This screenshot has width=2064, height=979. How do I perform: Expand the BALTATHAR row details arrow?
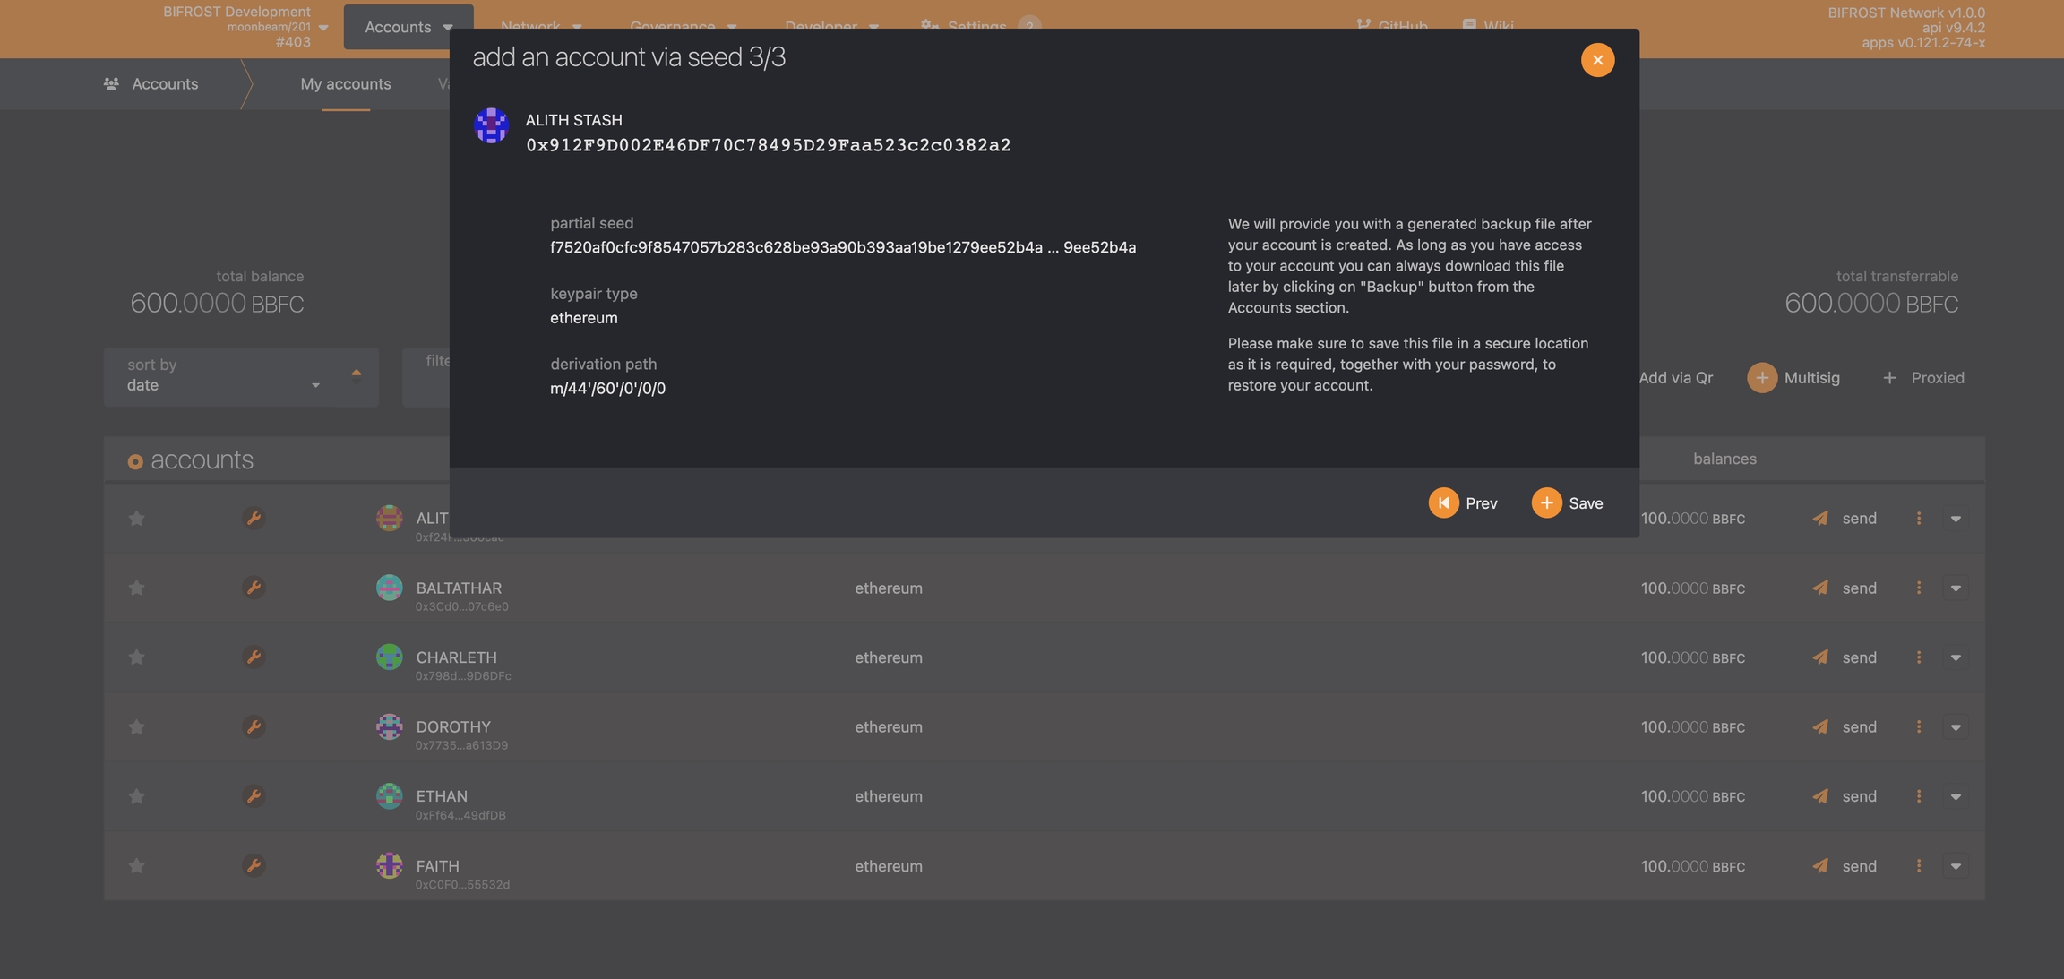coord(1956,588)
